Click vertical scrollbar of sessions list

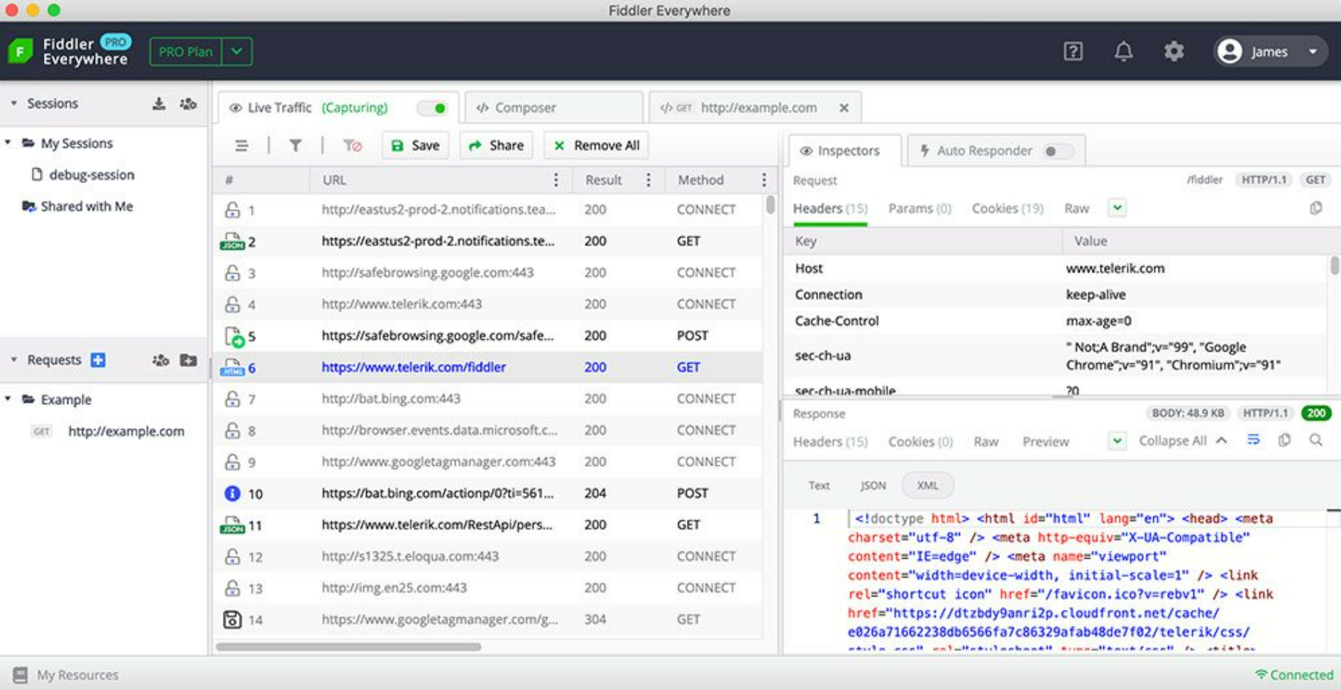tap(771, 205)
